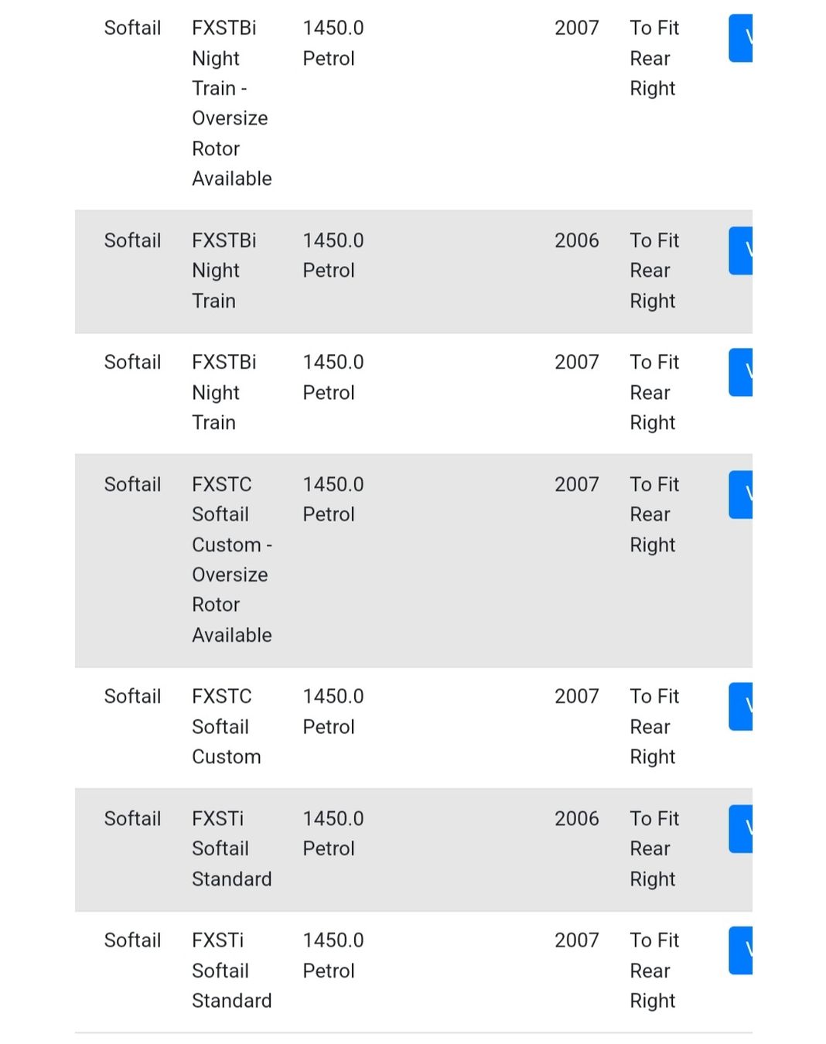Select '1450.0 Petrol' in FXSTC Oversize Rotor row
Screen dimensions: 826x1044
click(x=333, y=499)
